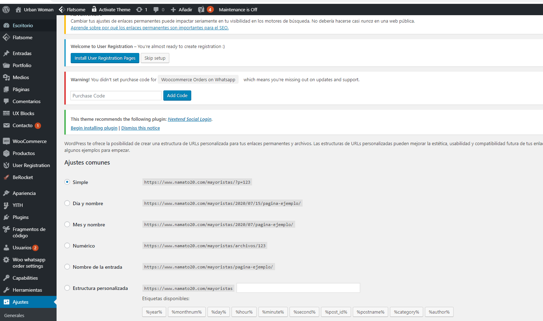Click the Capabilities key icon

pos(6,278)
